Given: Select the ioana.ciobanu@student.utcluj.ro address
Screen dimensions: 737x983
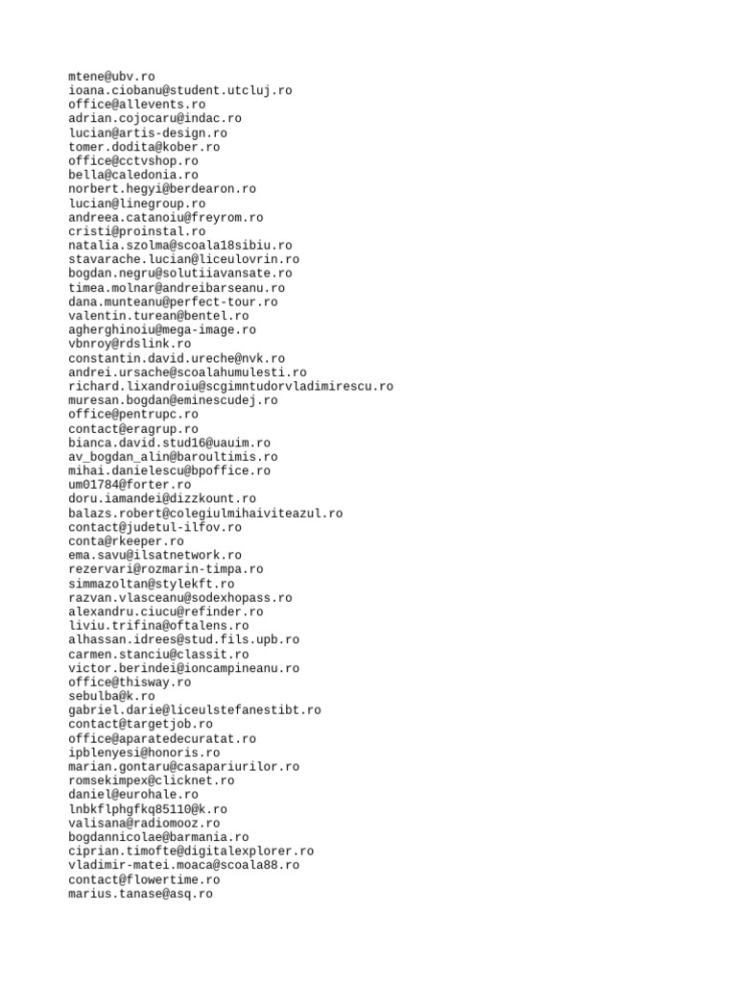Looking at the screenshot, I should (179, 90).
